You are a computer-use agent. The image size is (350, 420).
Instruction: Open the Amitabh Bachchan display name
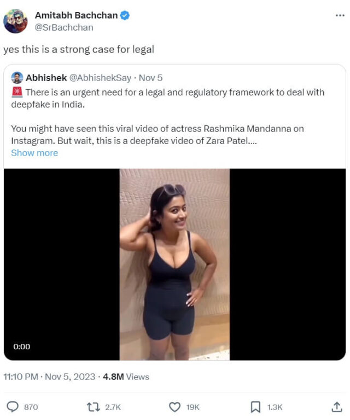(76, 15)
